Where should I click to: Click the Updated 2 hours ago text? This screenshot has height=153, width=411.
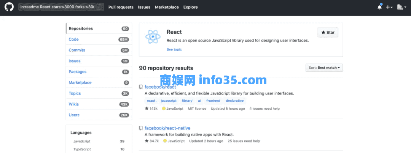click(206, 141)
